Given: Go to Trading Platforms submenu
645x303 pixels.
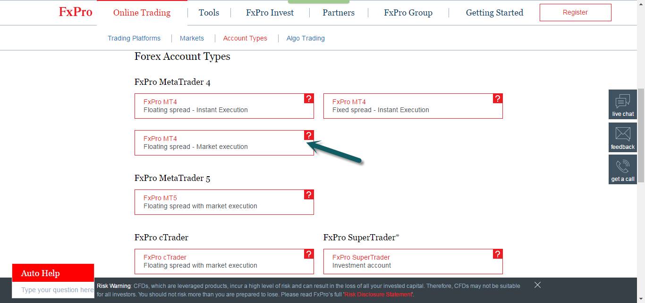Looking at the screenshot, I should coord(134,38).
